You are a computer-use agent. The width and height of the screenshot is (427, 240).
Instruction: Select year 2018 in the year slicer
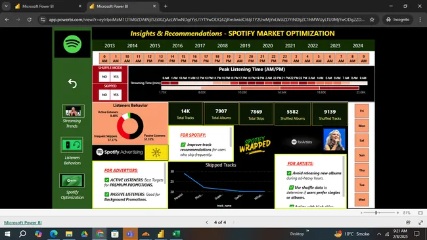pos(223,46)
